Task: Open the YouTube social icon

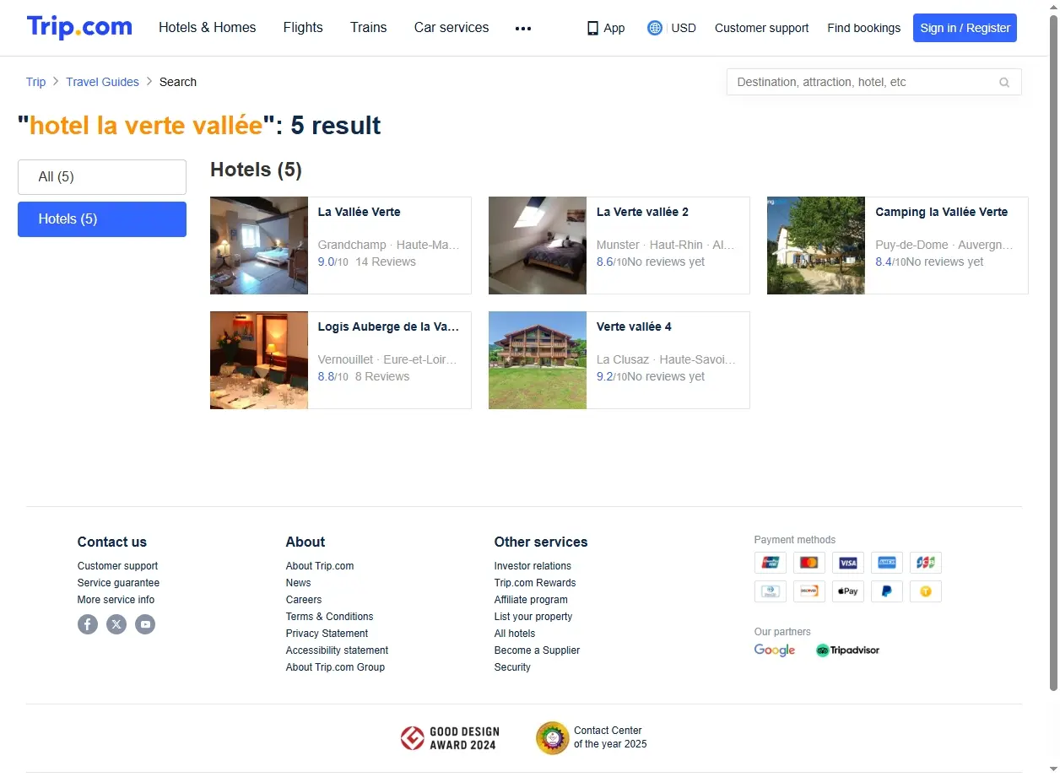Action: 145,624
